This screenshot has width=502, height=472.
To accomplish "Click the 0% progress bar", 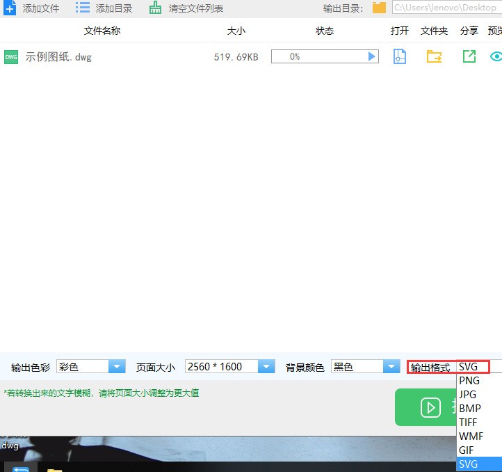I will coord(325,56).
